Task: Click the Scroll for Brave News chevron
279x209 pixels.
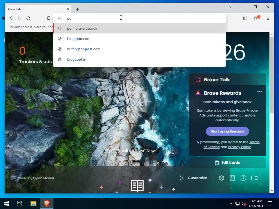Action: pos(137,158)
